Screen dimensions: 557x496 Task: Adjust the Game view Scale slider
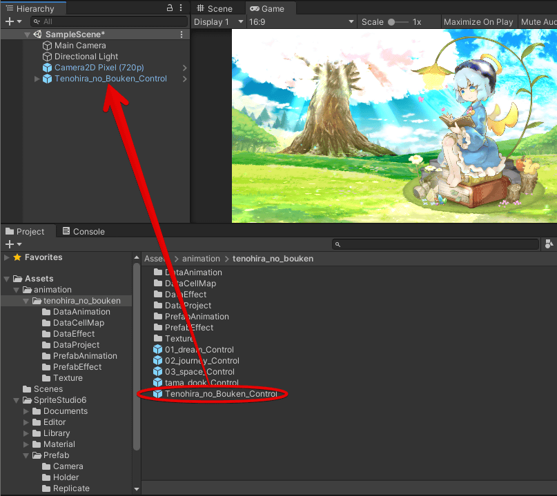click(x=398, y=22)
